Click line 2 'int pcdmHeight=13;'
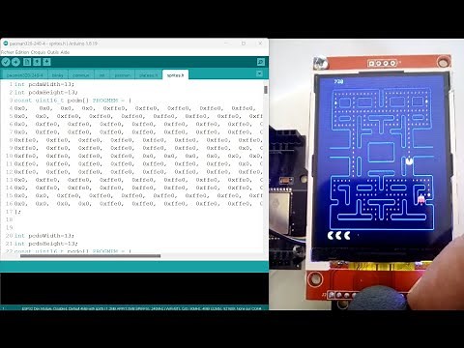The height and width of the screenshot is (348, 464). coord(46,92)
